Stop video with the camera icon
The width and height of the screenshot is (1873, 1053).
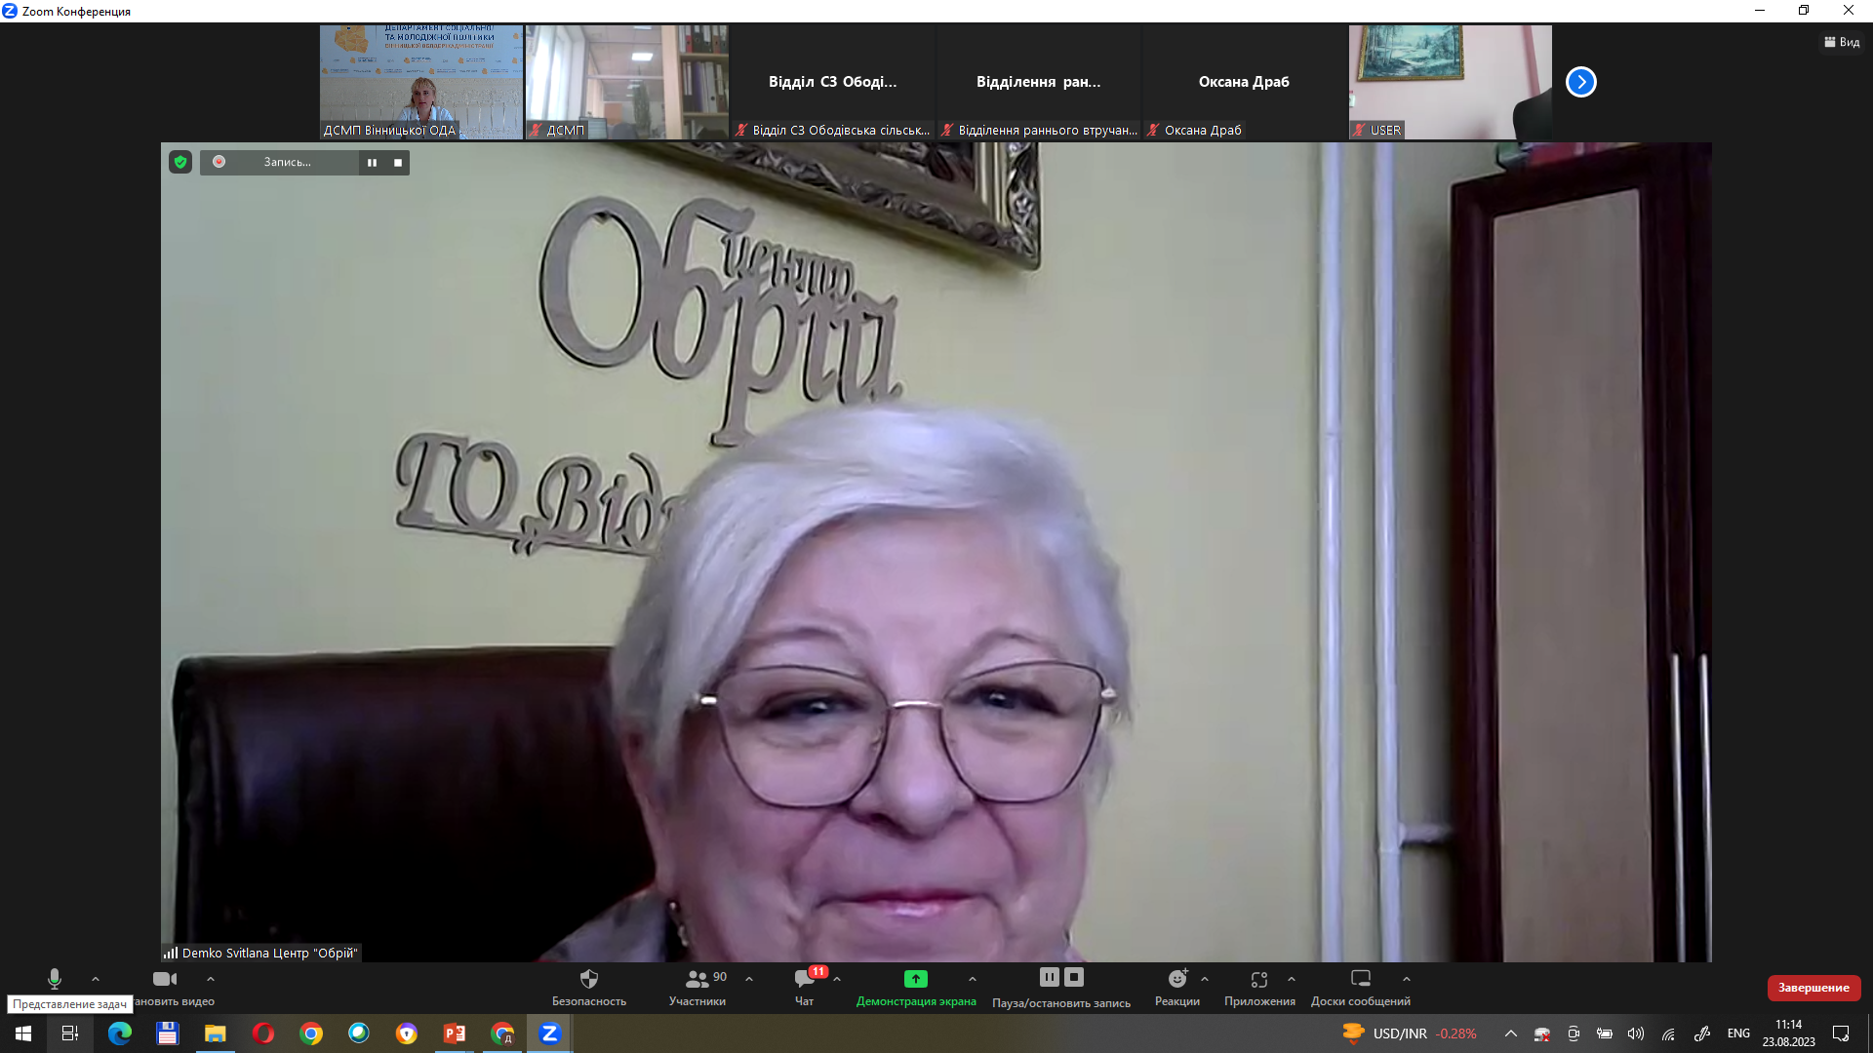[x=165, y=979]
